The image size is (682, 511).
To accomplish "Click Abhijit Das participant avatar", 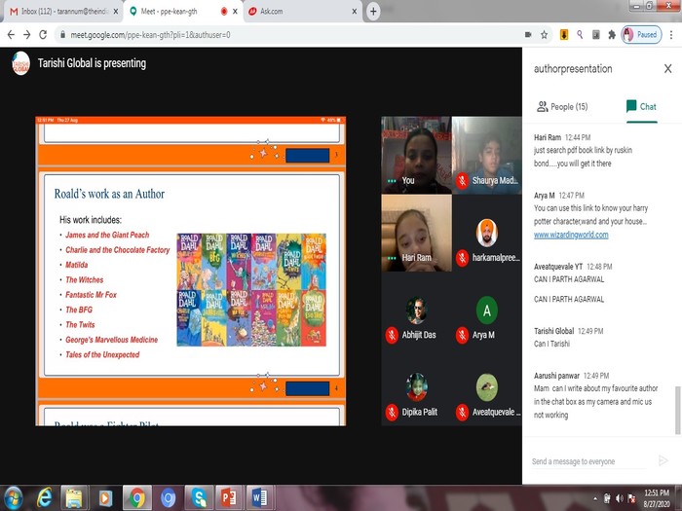I will pyautogui.click(x=416, y=310).
